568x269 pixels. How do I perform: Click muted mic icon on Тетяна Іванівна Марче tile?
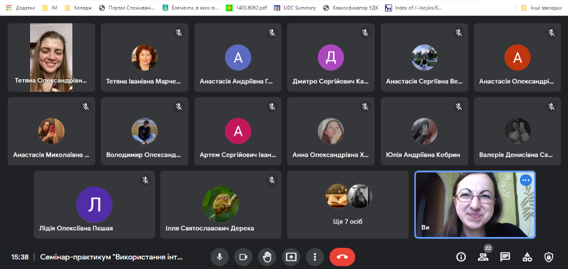(178, 33)
